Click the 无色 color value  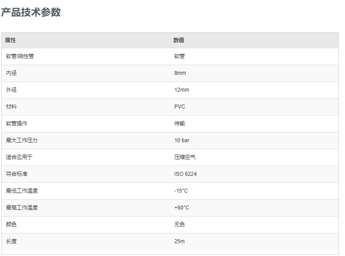click(x=179, y=225)
